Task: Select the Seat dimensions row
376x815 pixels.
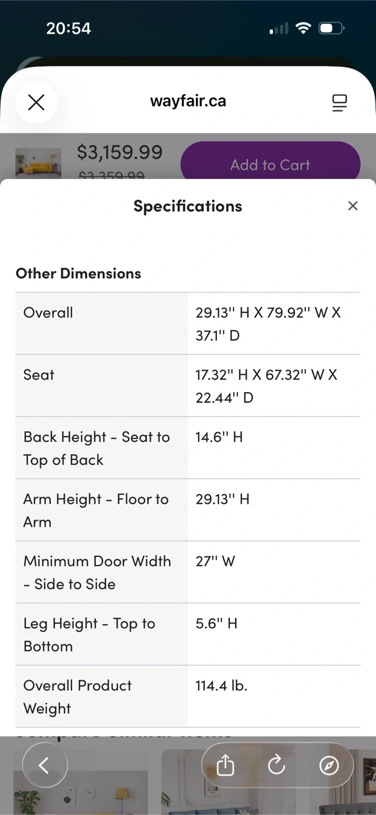Action: 187,386
